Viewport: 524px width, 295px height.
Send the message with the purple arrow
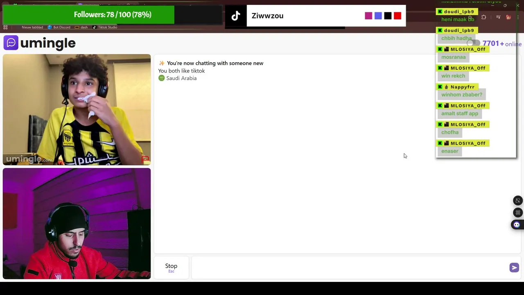(514, 268)
